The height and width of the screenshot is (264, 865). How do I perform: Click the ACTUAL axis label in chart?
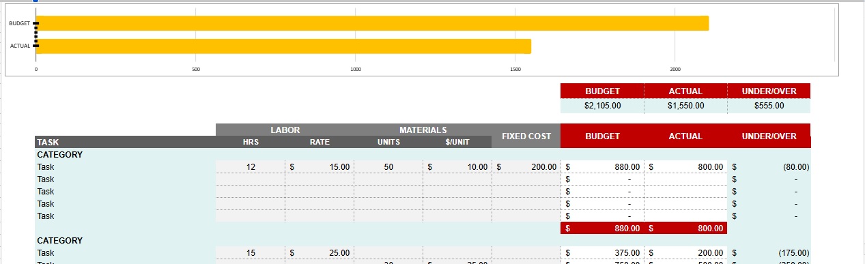(x=20, y=46)
